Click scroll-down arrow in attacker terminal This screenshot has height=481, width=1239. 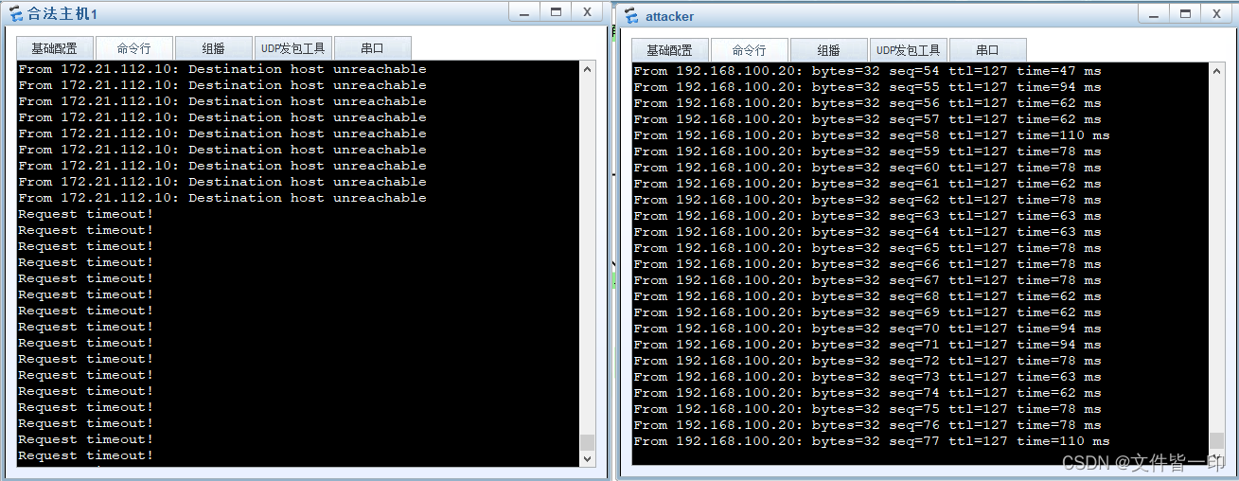point(1217,457)
